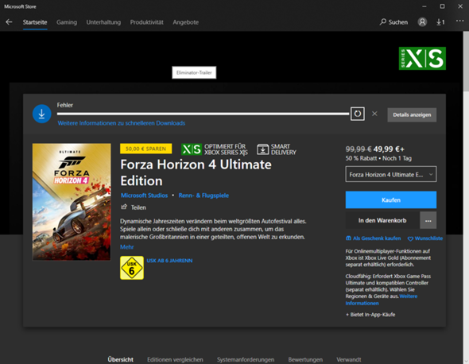Open the Unterhaltung tab
Screen dimensions: 469x364
point(103,22)
